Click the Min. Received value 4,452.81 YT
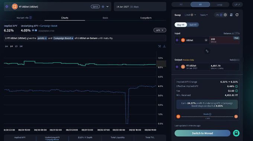 coord(231,95)
